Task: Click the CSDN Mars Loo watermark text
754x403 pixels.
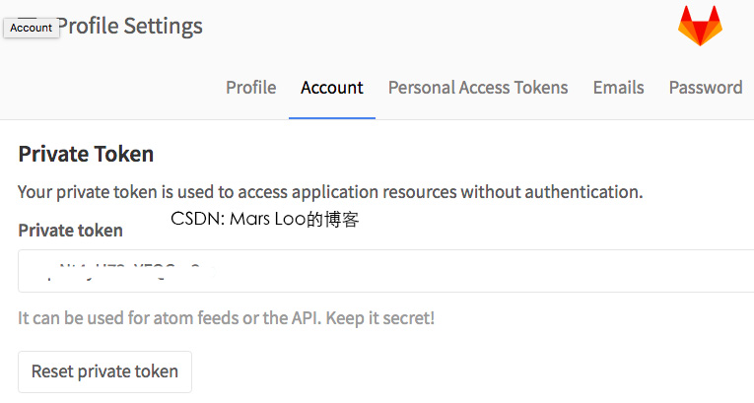Action: [x=264, y=220]
